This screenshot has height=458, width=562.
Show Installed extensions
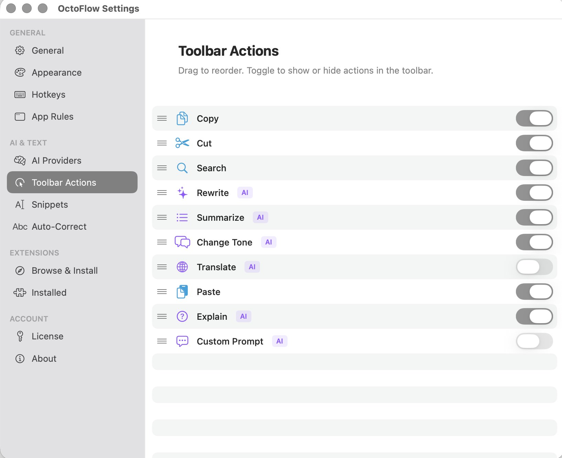[x=72, y=293]
